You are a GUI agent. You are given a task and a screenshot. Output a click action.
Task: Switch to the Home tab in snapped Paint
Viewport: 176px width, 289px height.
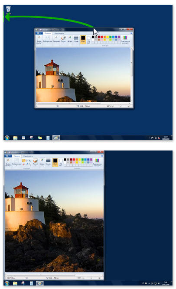click(17, 156)
